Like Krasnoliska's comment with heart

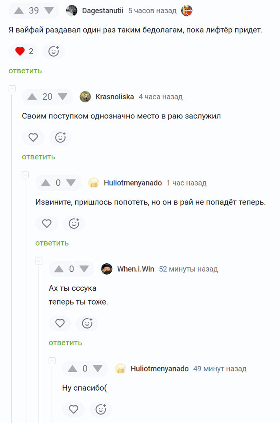[x=33, y=138]
